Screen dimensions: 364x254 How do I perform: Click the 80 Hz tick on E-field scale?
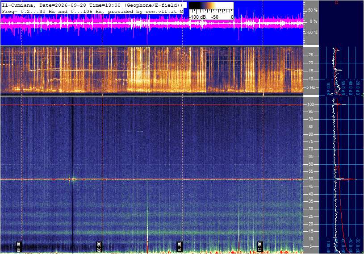tap(310, 134)
